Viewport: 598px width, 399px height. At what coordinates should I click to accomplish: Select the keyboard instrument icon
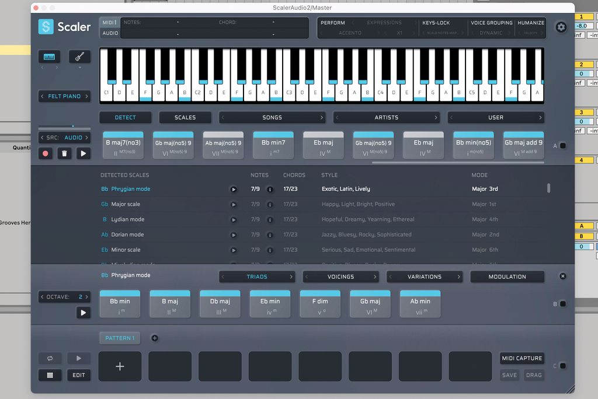[x=48, y=57]
